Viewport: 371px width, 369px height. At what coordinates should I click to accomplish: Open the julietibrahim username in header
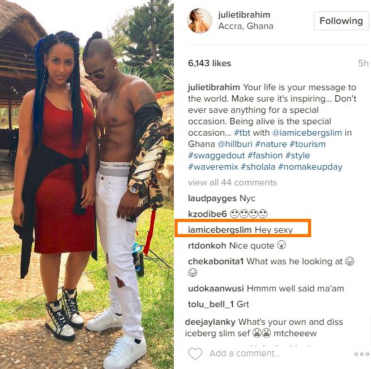244,15
